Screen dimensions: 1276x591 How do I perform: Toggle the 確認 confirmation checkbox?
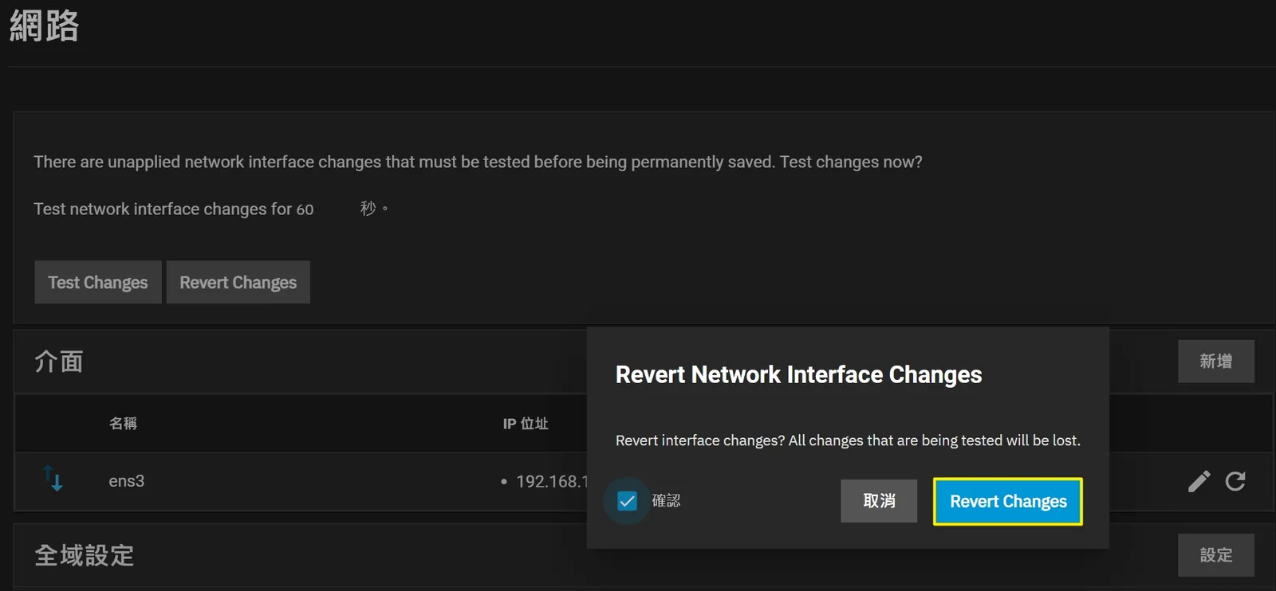(628, 501)
